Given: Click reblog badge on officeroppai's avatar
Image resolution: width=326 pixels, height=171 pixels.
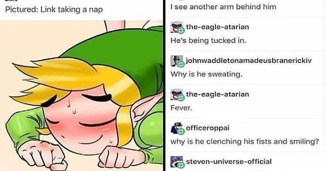Looking at the screenshot, I should click(x=181, y=132).
